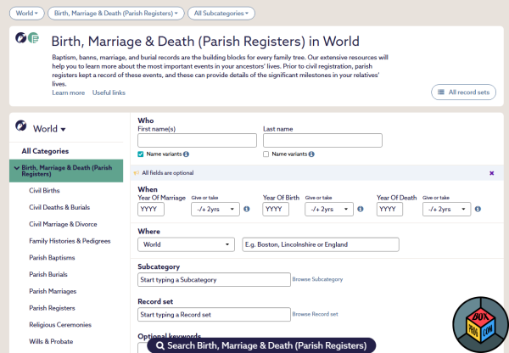Click the Year Of Death YYYY field
509x353 pixels.
(x=389, y=209)
